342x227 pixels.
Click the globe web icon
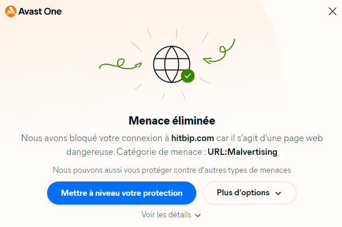[x=172, y=64]
